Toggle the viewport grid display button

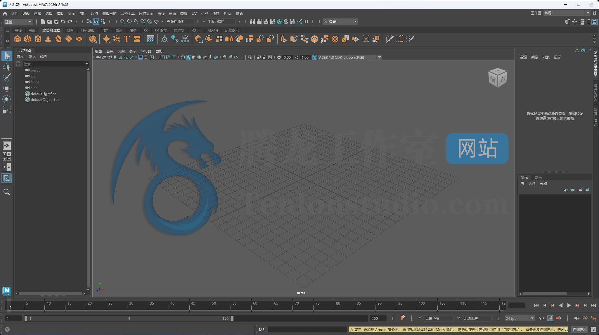pyautogui.click(x=141, y=57)
